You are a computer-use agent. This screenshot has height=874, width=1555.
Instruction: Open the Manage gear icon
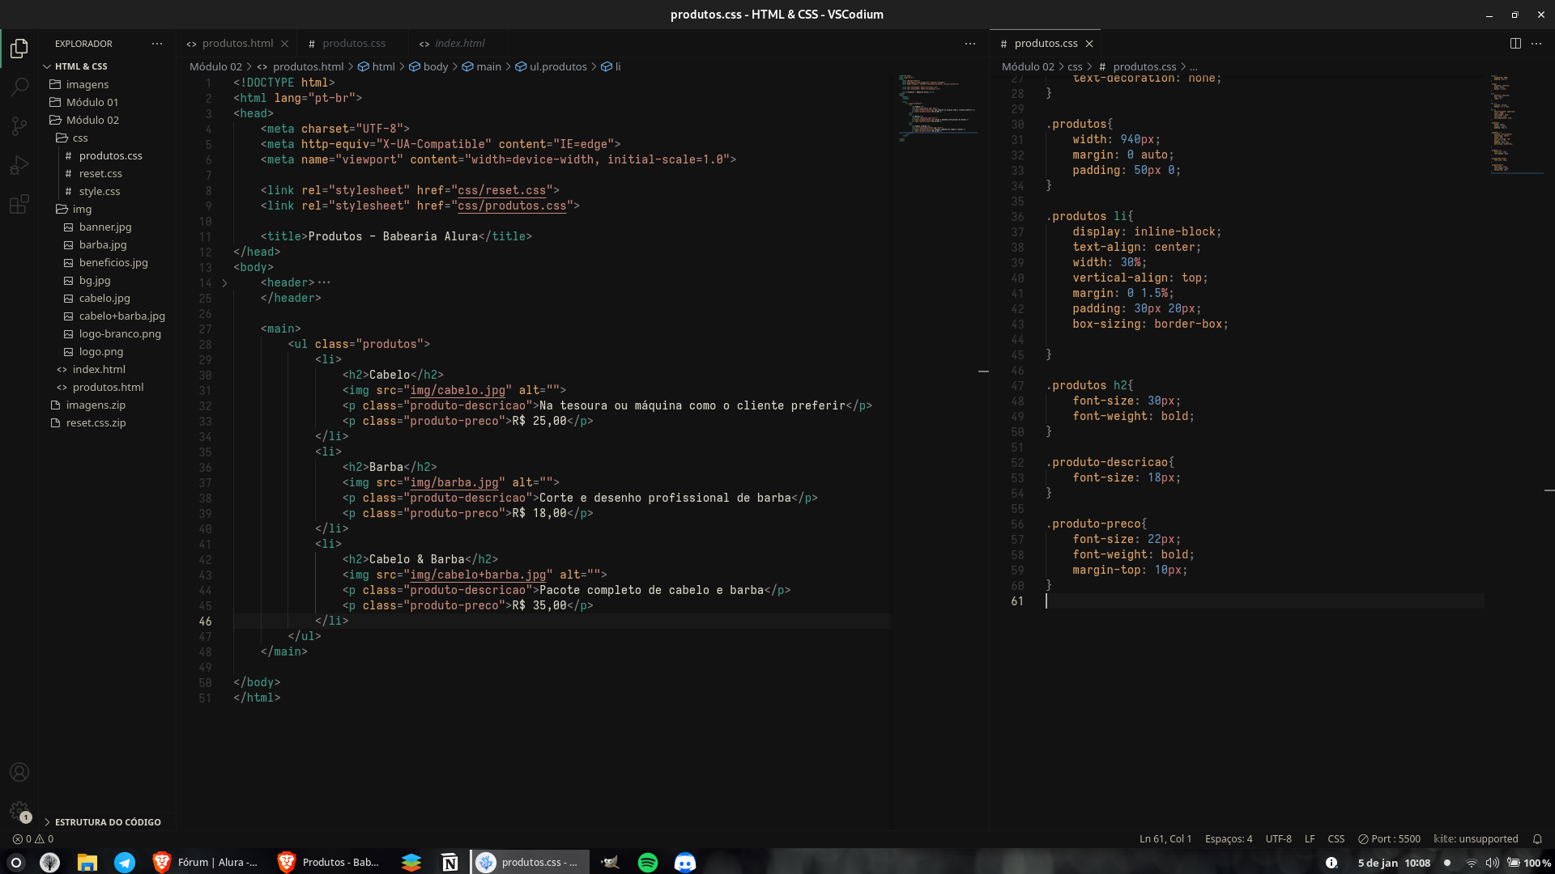pyautogui.click(x=19, y=810)
